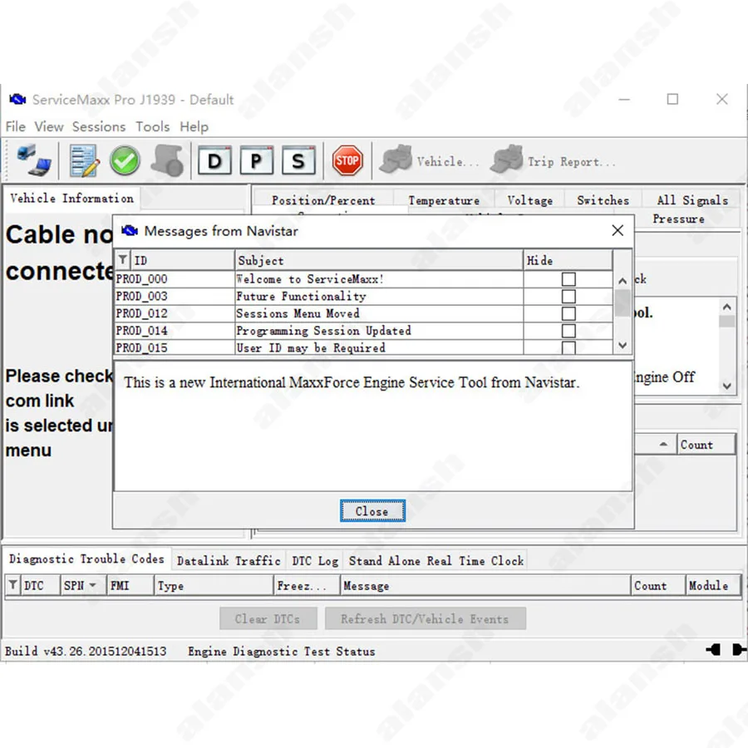The width and height of the screenshot is (748, 748).
Task: Click the DTC column header
Action: click(x=40, y=585)
